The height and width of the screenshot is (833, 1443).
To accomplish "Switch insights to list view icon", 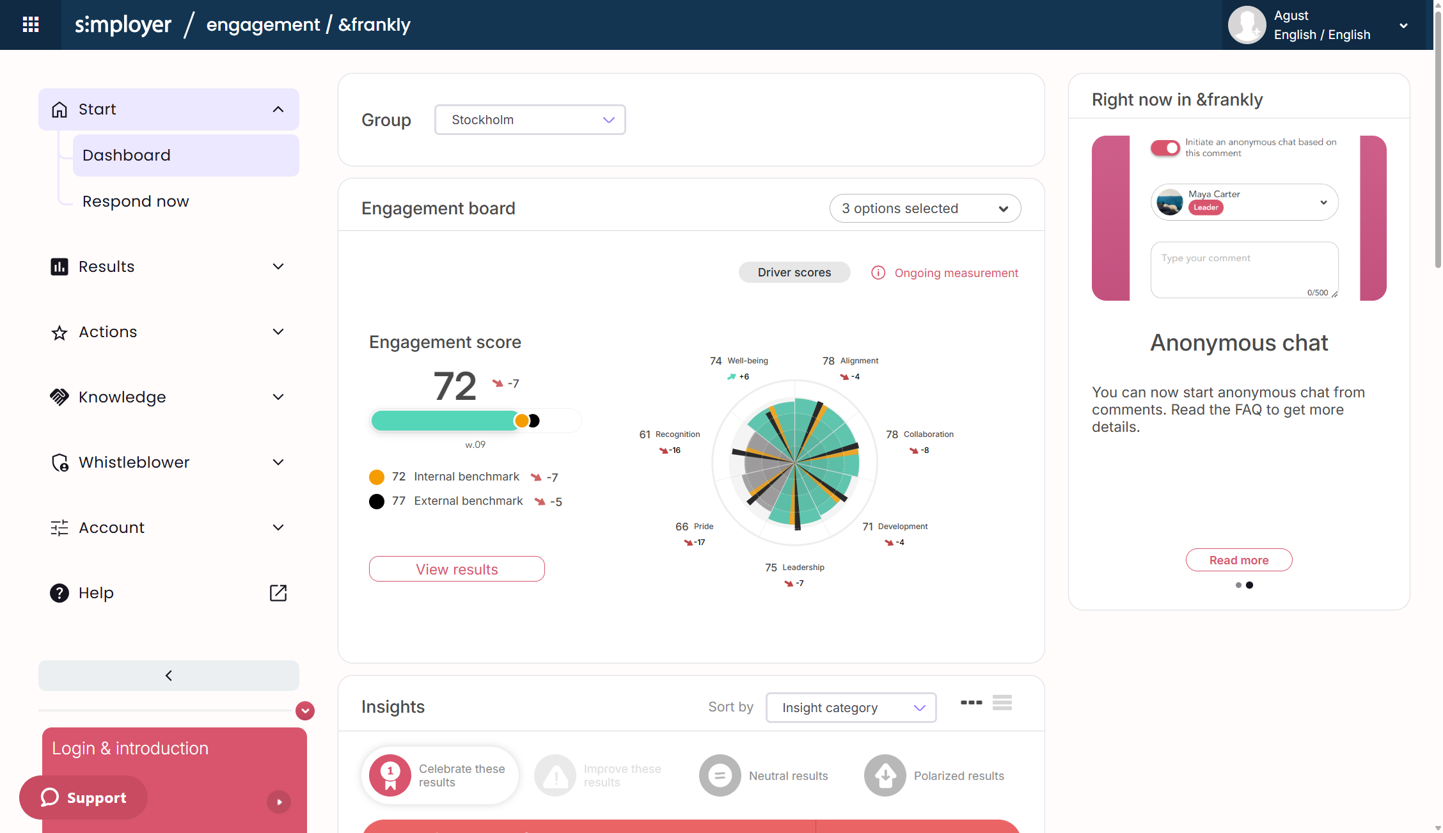I will click(x=1002, y=702).
